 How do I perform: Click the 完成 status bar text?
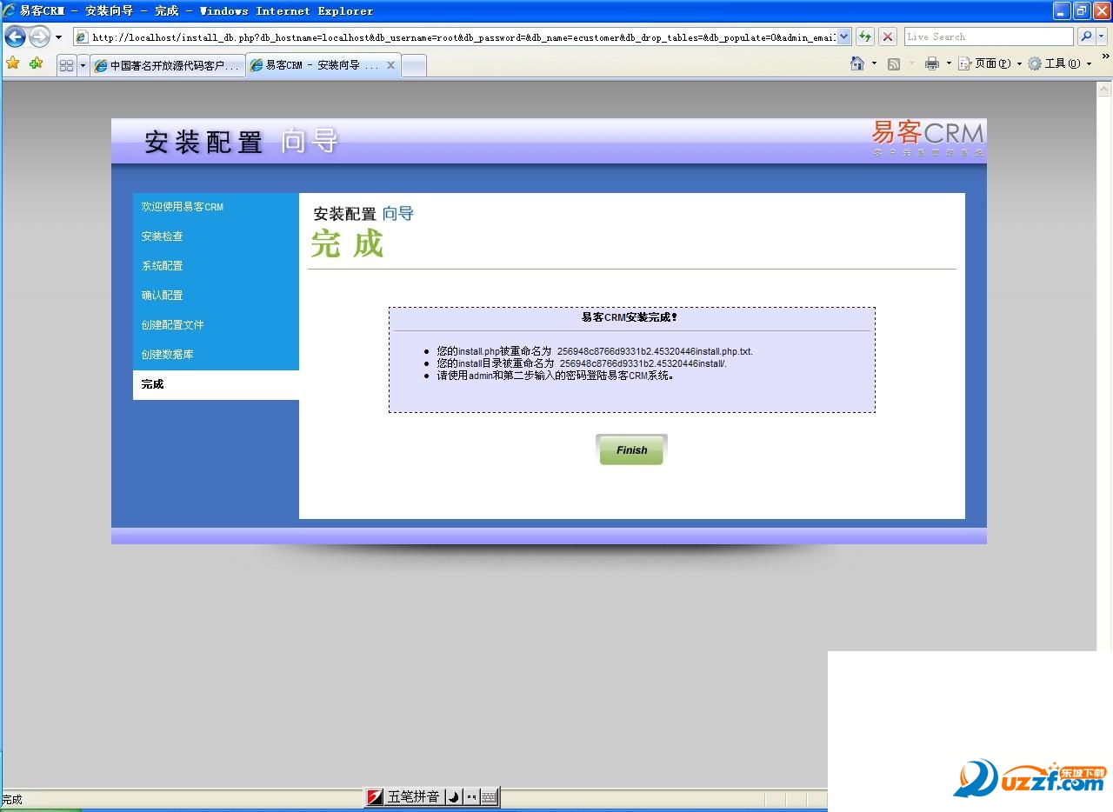pos(12,800)
